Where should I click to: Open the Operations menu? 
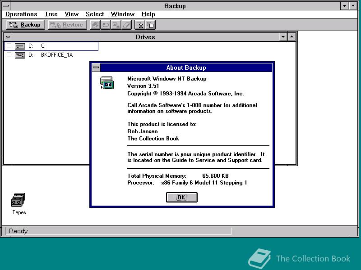21,14
